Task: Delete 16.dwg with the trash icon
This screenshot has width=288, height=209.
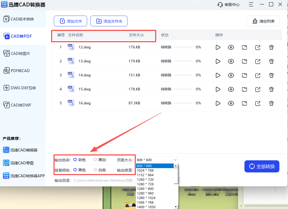Action: tap(271, 103)
